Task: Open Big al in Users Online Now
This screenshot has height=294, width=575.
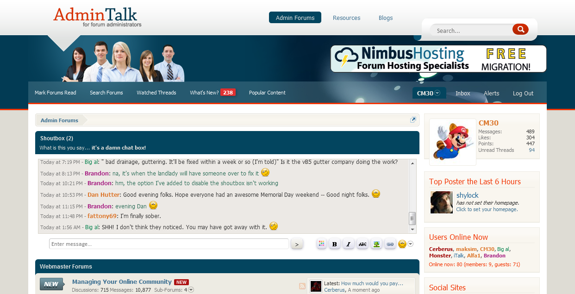Action: 503,249
